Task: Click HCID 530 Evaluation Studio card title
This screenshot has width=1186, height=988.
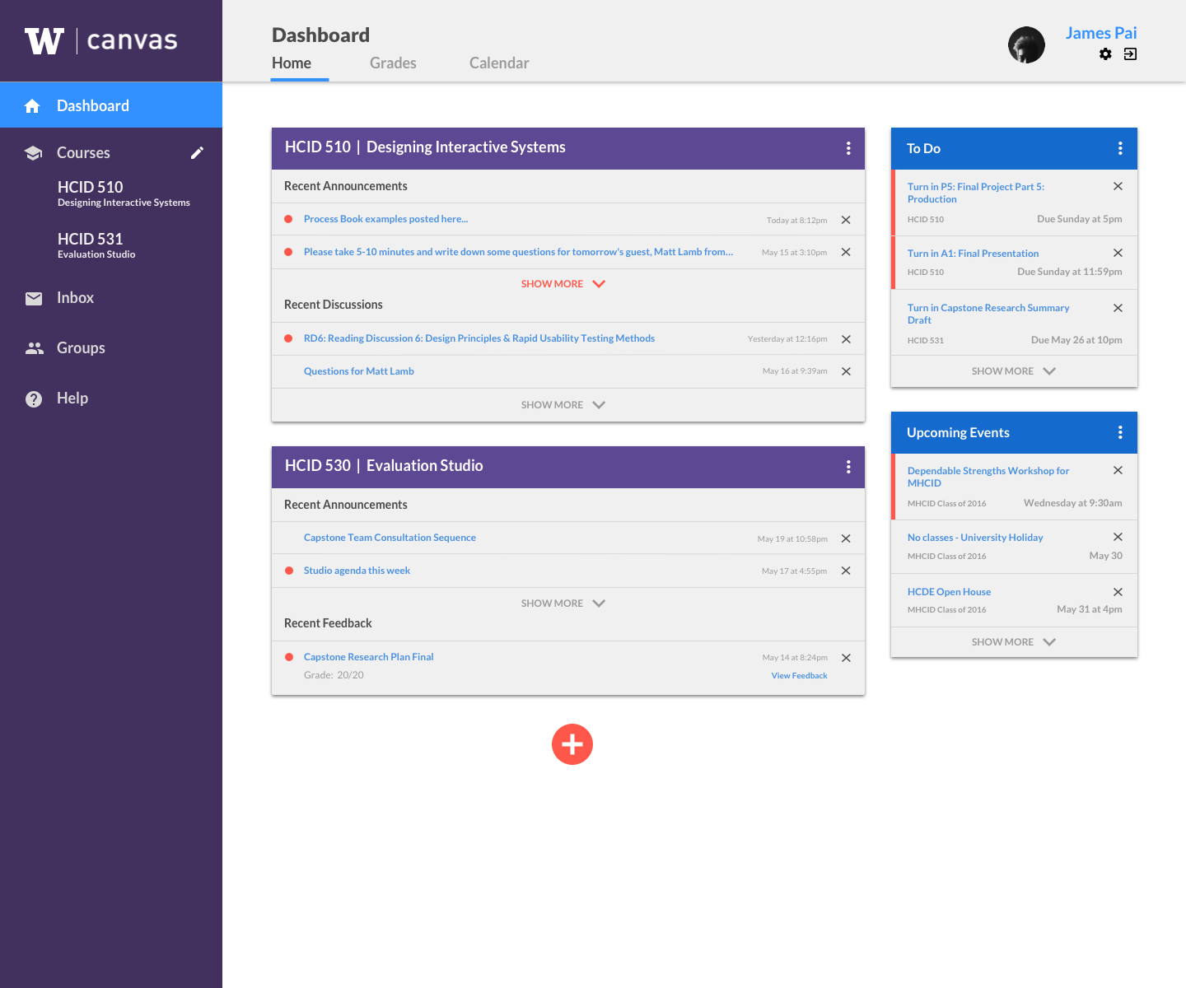Action: coord(384,466)
